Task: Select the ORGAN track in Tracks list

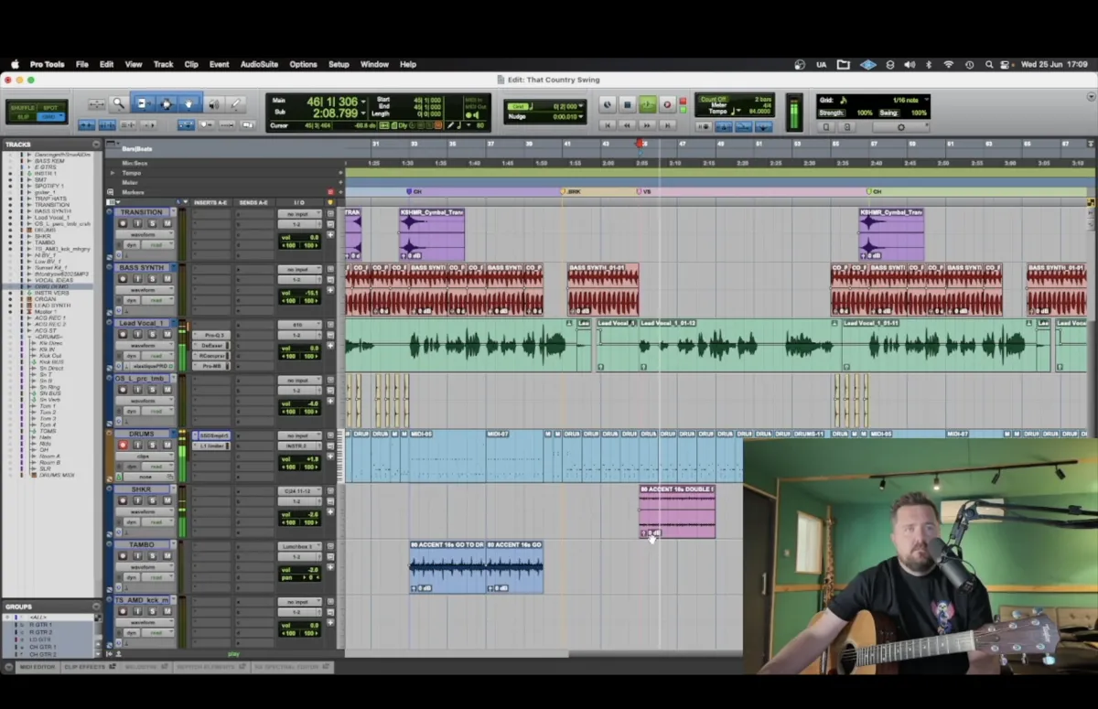Action: 46,299
